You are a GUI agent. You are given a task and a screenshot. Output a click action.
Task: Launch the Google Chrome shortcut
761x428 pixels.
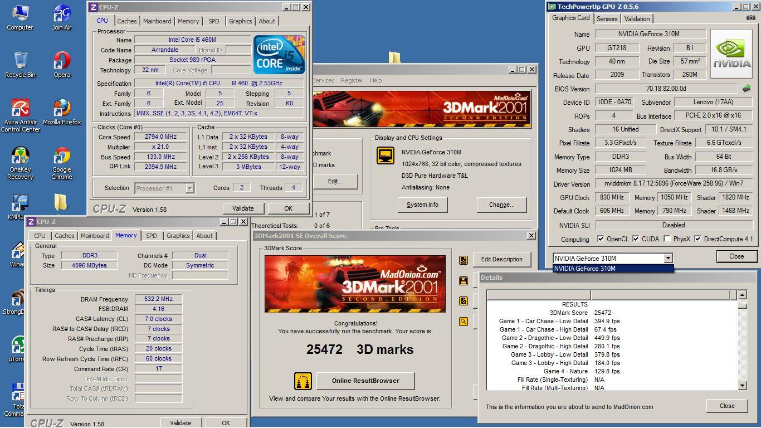(62, 163)
